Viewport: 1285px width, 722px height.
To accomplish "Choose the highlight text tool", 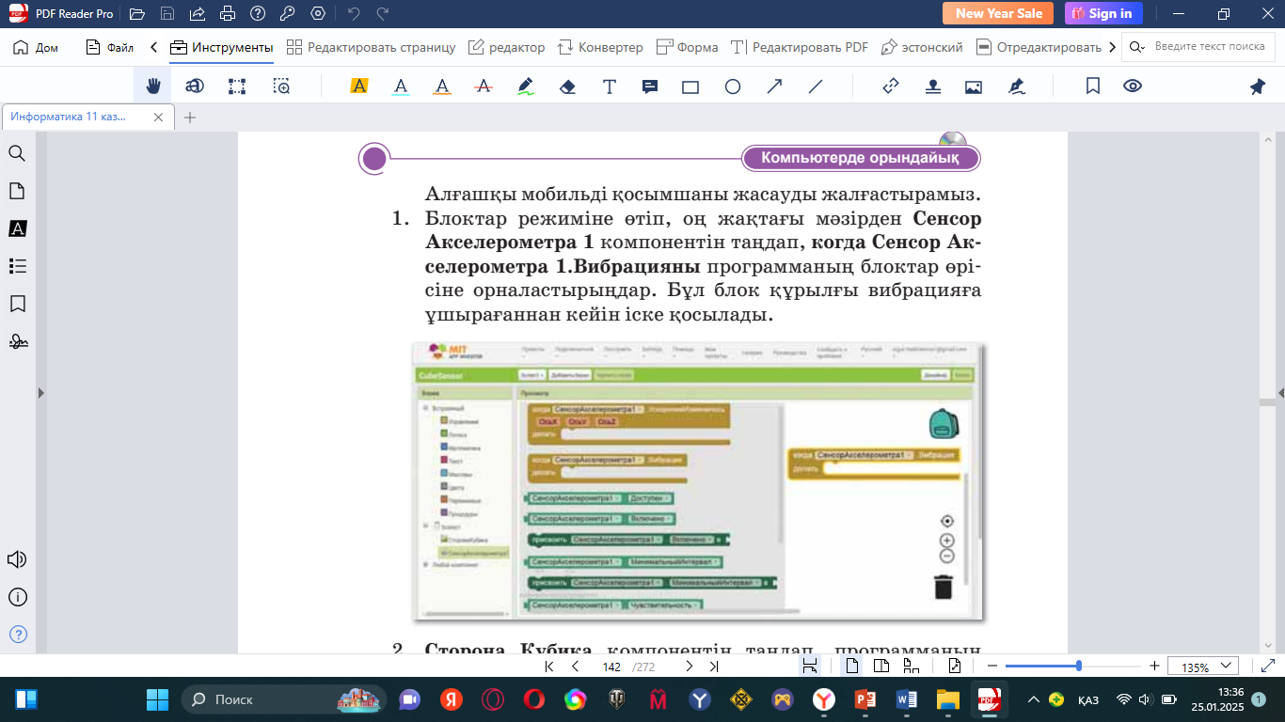I will pyautogui.click(x=358, y=86).
